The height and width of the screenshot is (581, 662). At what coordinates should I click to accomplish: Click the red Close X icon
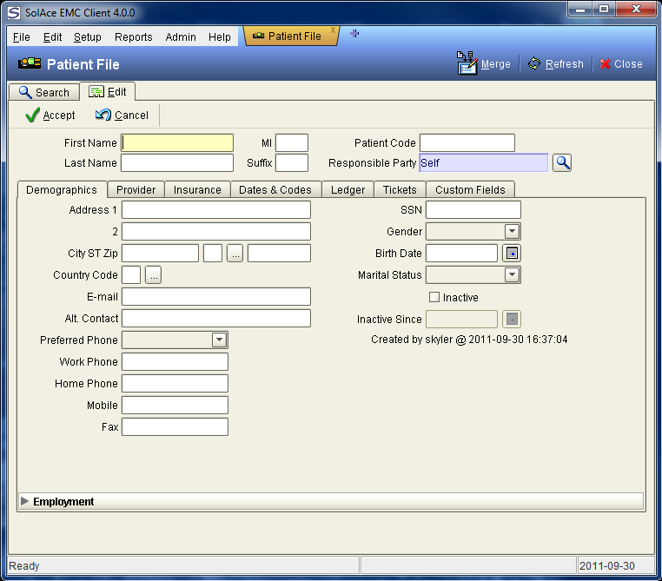coord(606,63)
